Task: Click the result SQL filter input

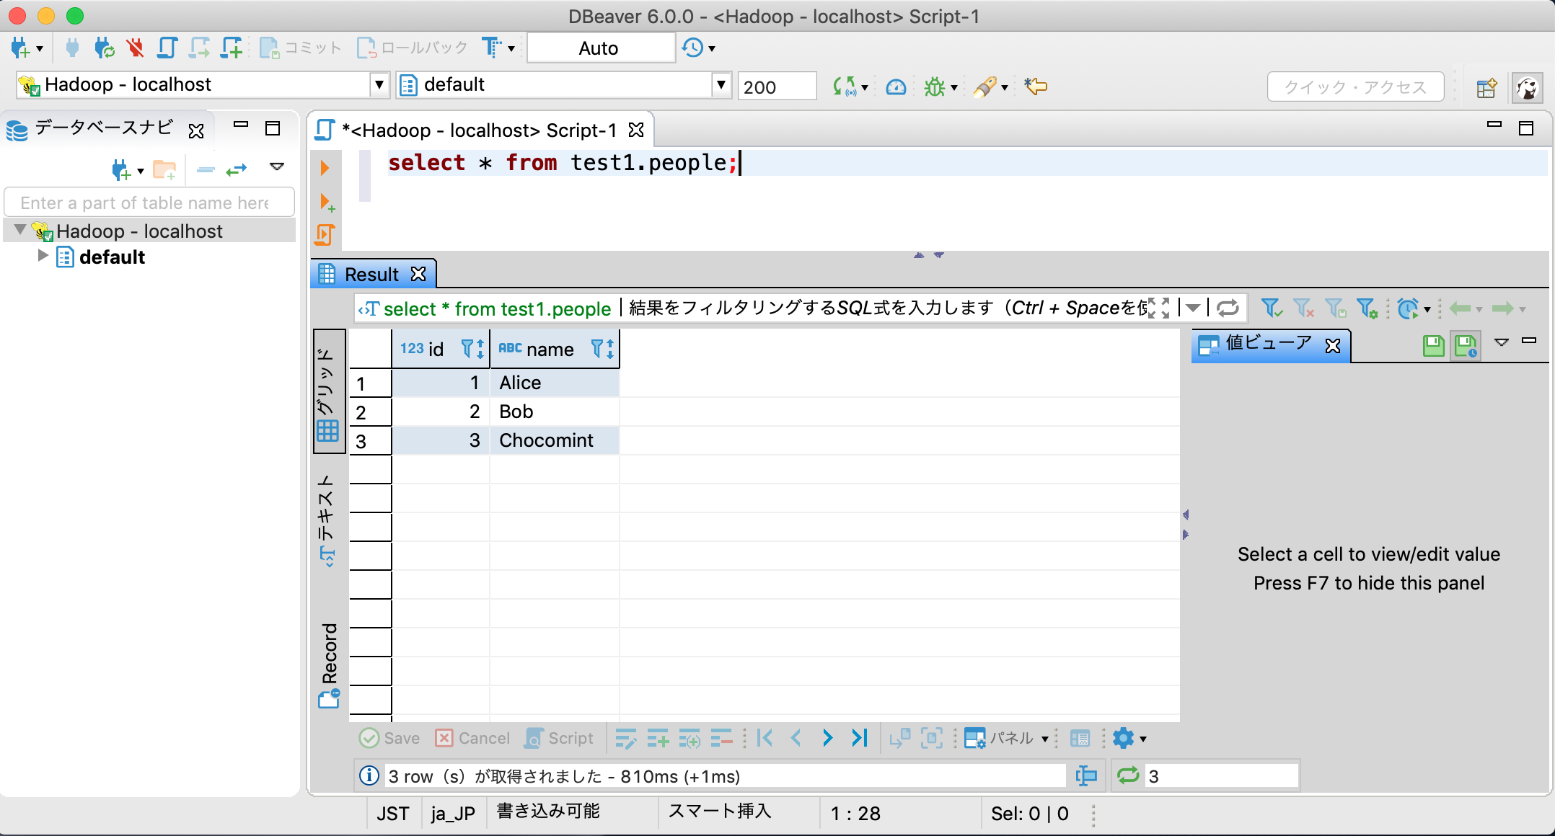Action: 887,308
